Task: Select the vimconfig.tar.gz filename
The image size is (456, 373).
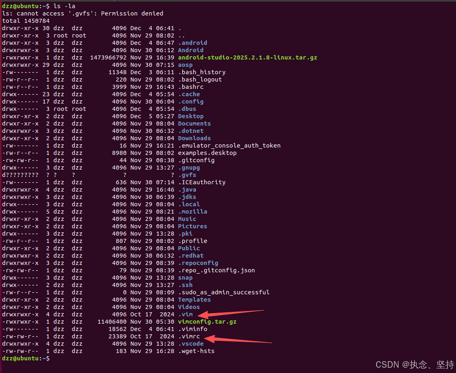Action: (207, 322)
